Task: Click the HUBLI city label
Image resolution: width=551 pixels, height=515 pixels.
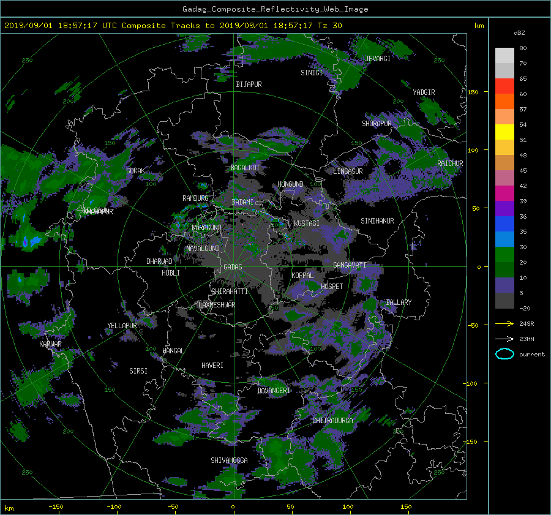Action: (171, 273)
